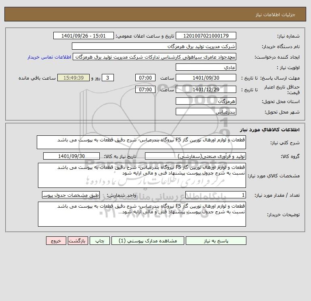Click توضیحات خریدار text area
This screenshot has width=311, height=301.
[142, 214]
